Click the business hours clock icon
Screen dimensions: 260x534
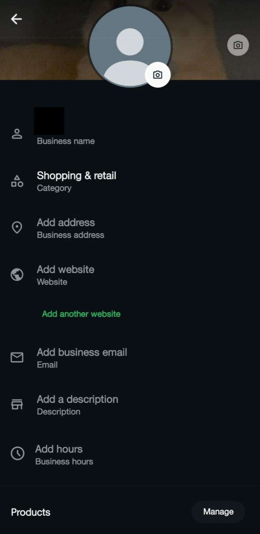pos(18,453)
